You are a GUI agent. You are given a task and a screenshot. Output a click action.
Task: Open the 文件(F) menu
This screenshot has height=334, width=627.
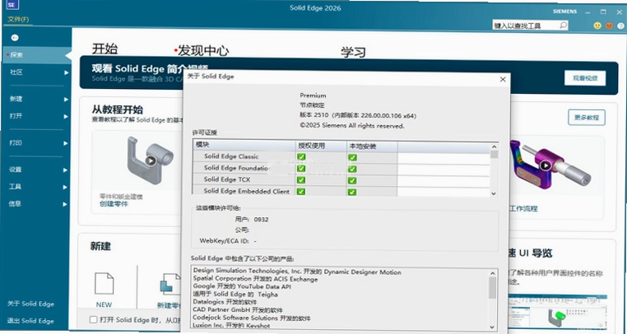[18, 19]
